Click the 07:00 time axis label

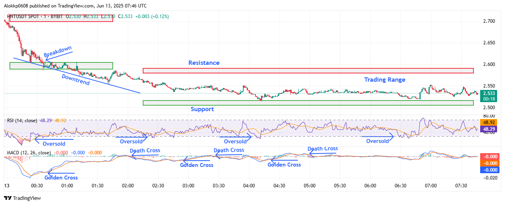click(431, 185)
